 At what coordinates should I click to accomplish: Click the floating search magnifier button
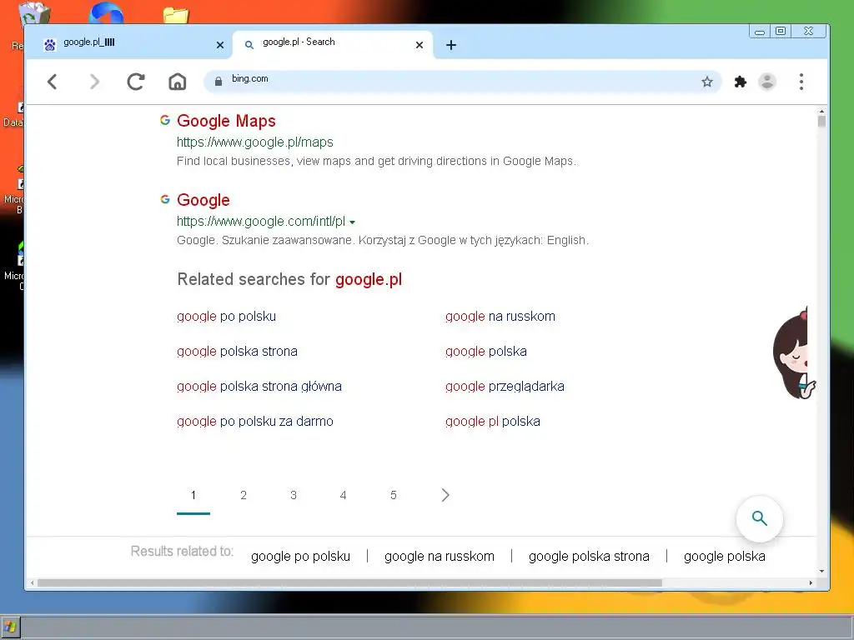click(759, 518)
